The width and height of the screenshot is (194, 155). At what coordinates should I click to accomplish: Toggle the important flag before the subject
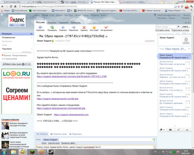pos(38,36)
